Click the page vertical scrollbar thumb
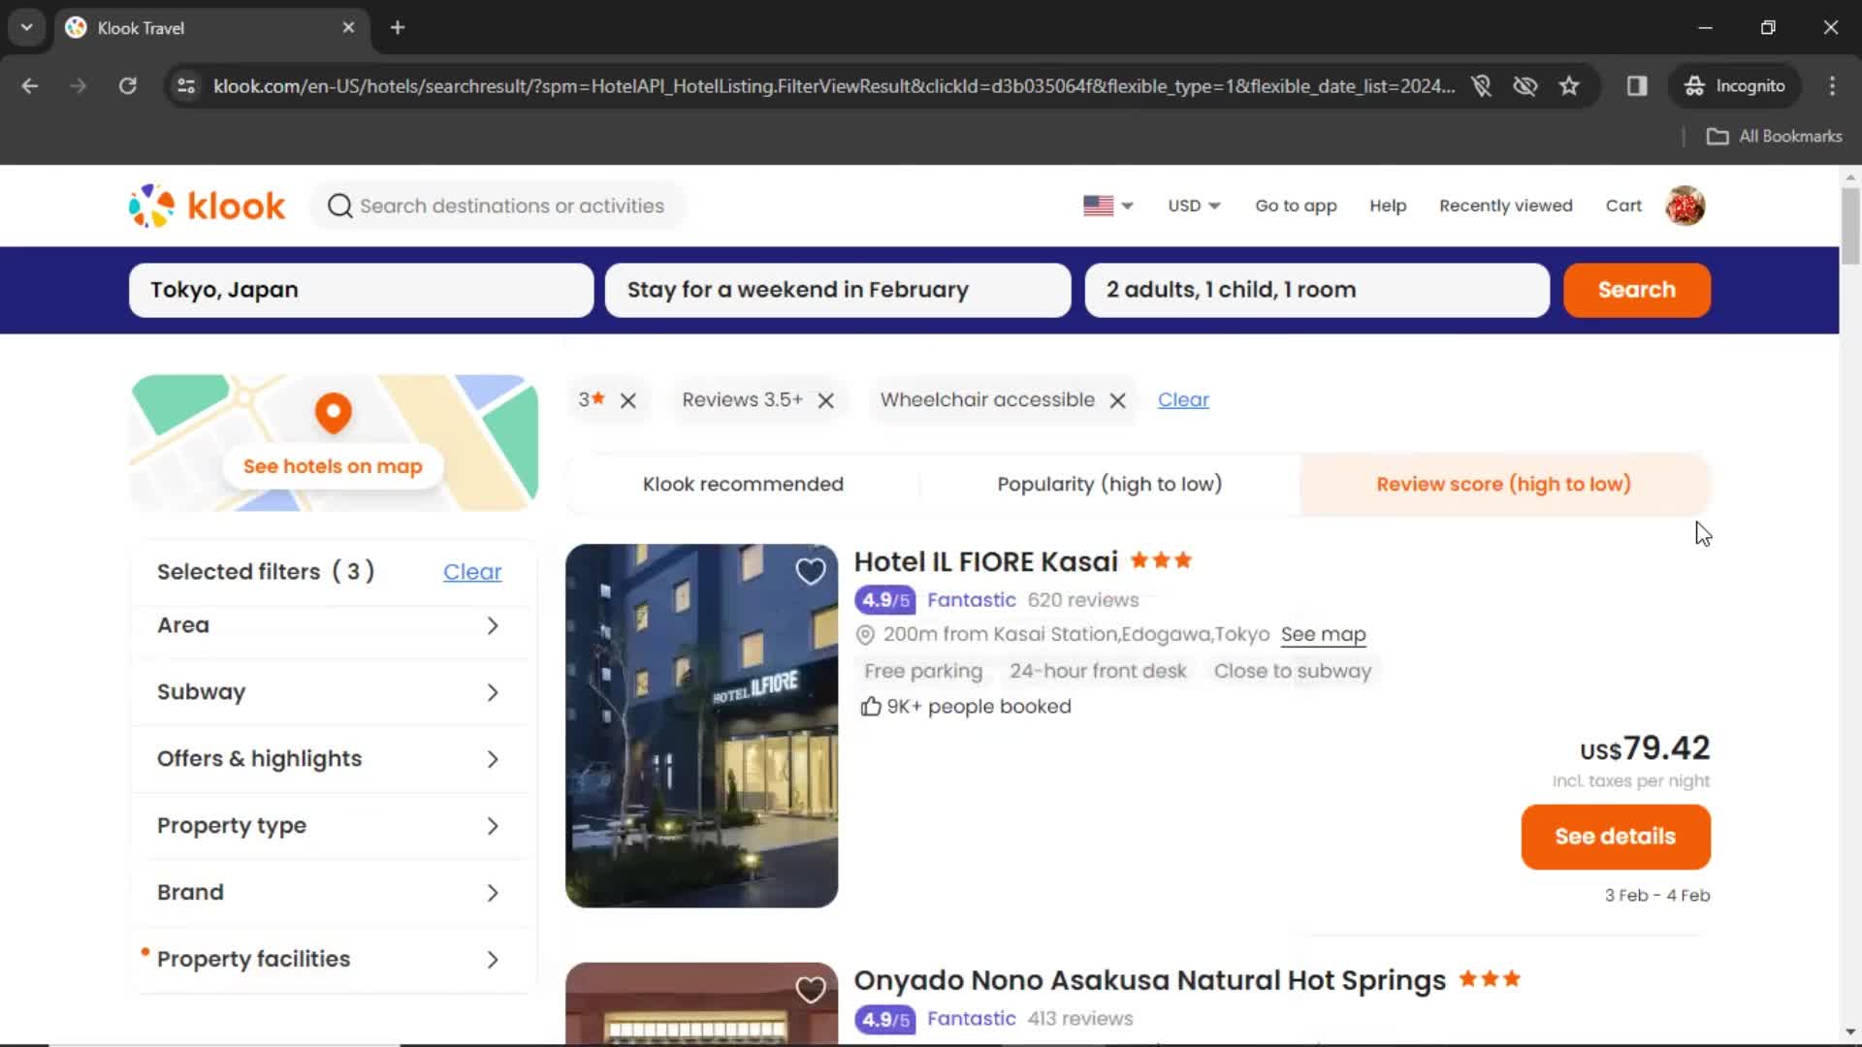 (x=1850, y=226)
